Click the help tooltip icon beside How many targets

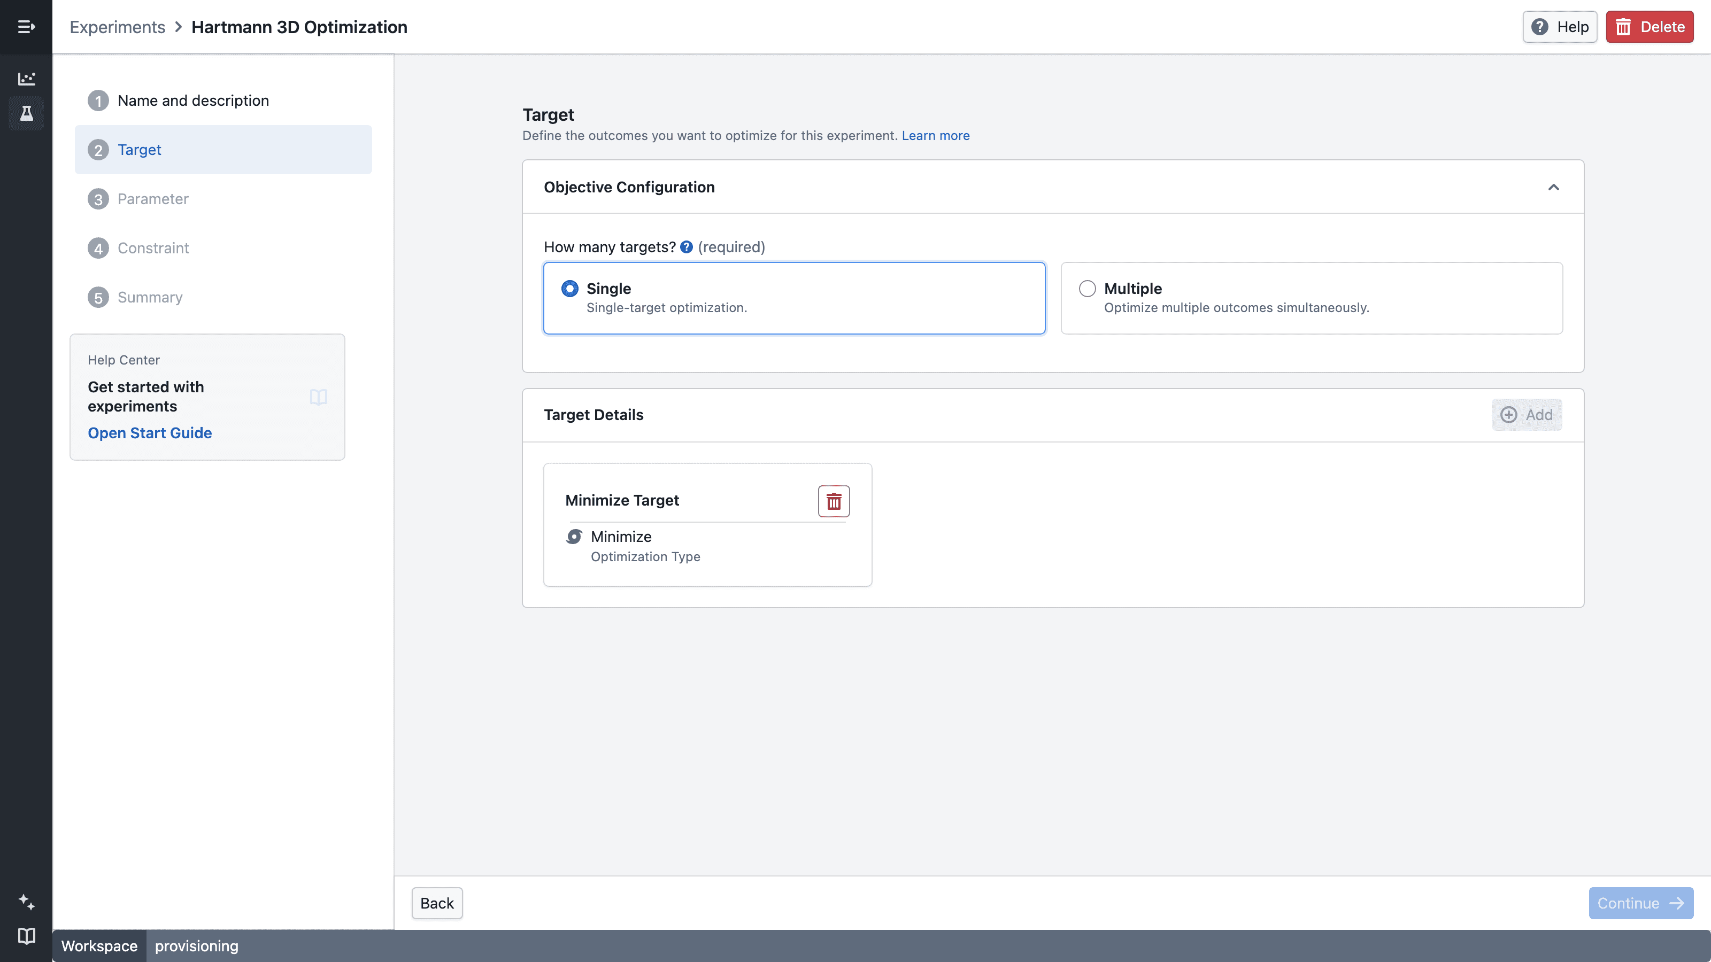[x=687, y=247]
